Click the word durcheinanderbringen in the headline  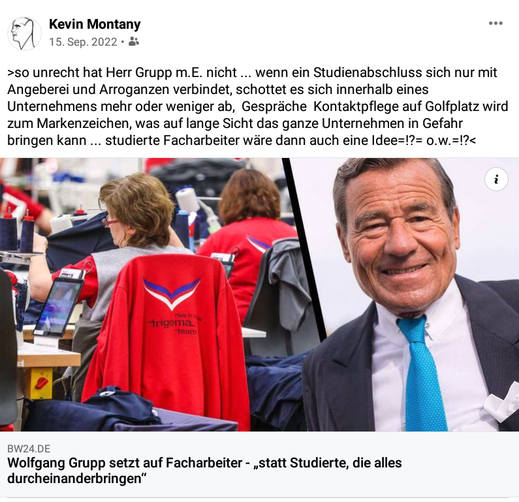coord(74,478)
